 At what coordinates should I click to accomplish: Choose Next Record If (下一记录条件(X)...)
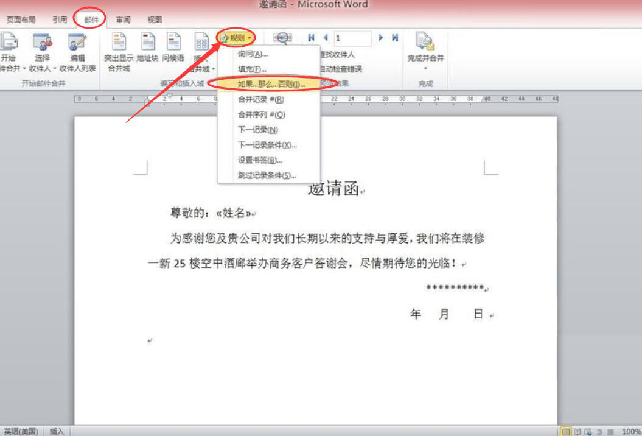point(268,145)
